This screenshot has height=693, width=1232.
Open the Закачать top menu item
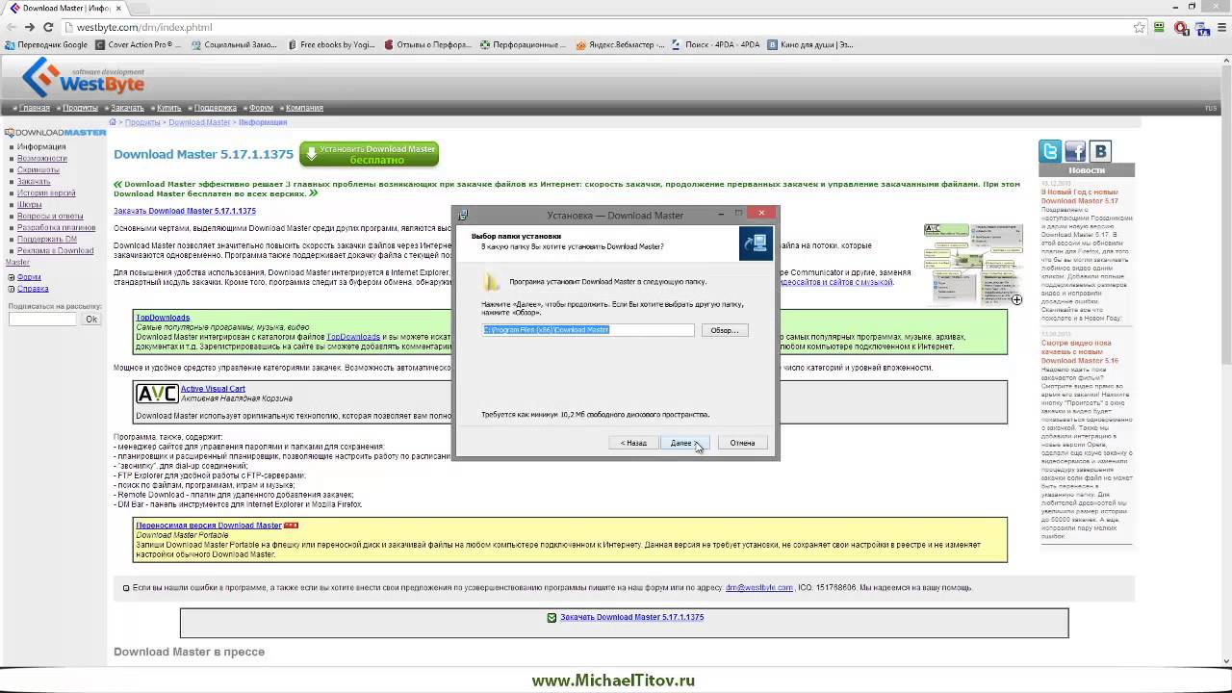pyautogui.click(x=127, y=108)
